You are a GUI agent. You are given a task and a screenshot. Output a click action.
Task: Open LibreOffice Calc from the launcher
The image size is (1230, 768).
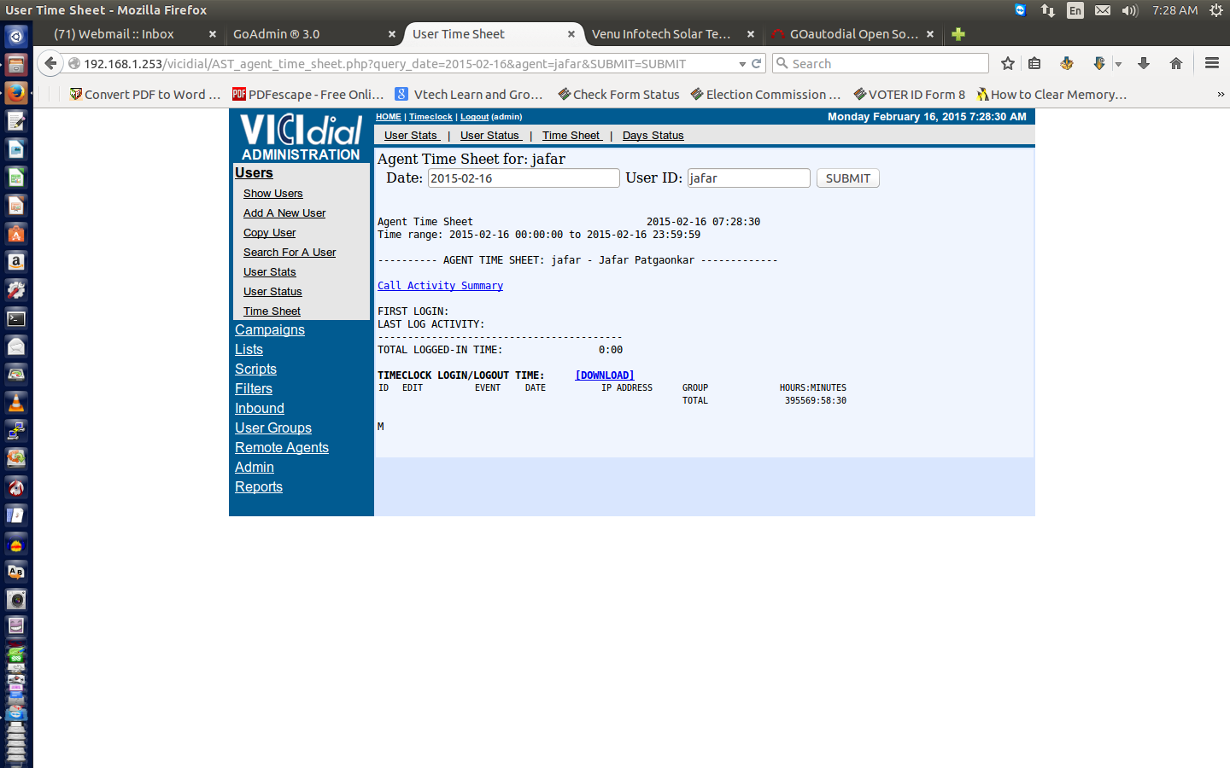pyautogui.click(x=16, y=177)
